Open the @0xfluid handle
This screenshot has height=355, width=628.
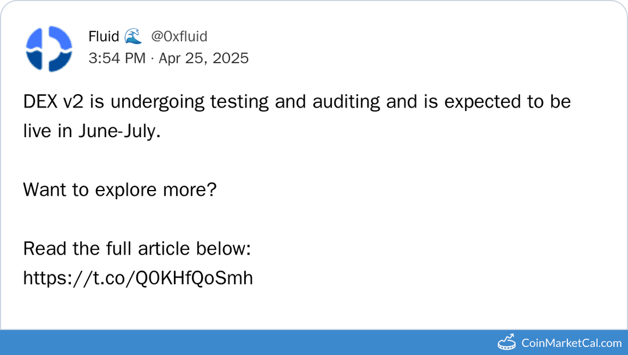(179, 37)
